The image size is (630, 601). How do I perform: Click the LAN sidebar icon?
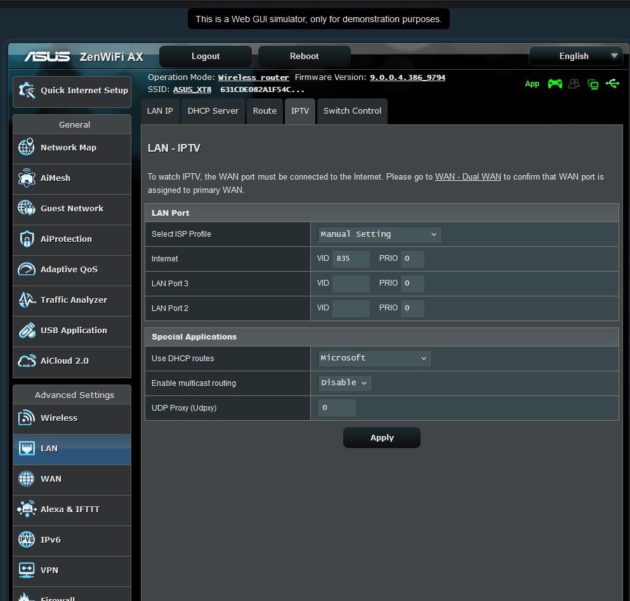27,448
